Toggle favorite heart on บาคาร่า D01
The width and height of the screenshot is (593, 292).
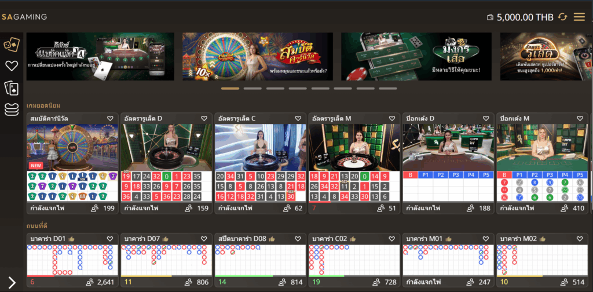(x=110, y=239)
